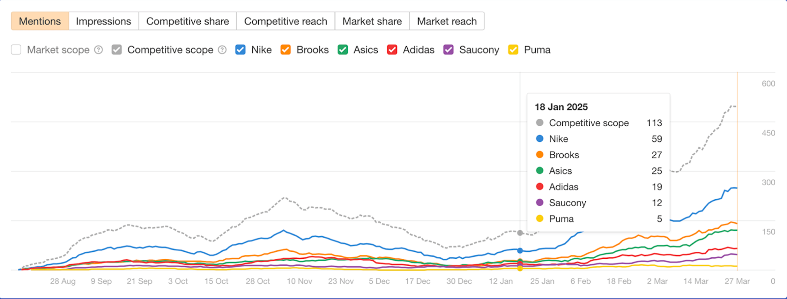Image resolution: width=787 pixels, height=299 pixels.
Task: Click the 27 Mar date label
Action: pyautogui.click(x=737, y=281)
